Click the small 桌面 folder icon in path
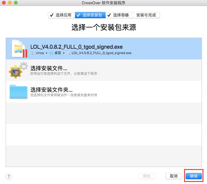 51,53
